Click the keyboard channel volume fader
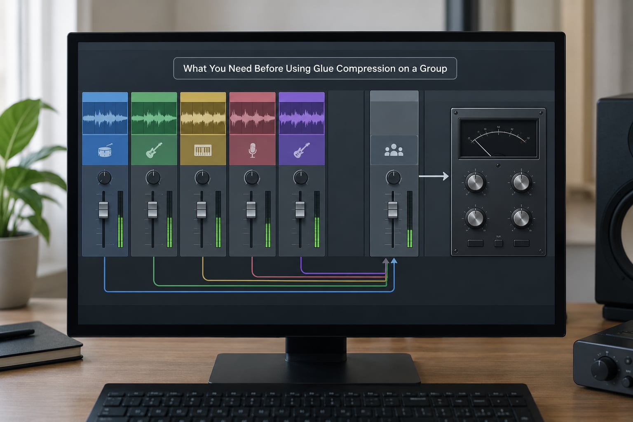This screenshot has width=633, height=422. [202, 210]
